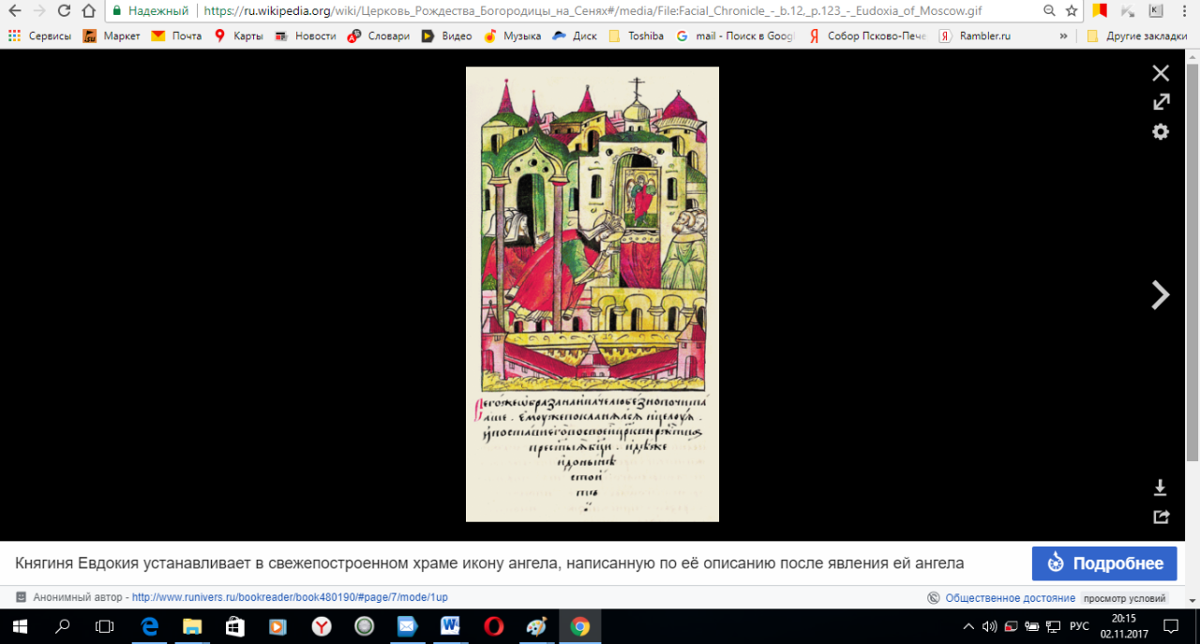This screenshot has width=1200, height=644.
Task: Click the image caption about Княгиня Евдокия
Action: click(x=489, y=563)
